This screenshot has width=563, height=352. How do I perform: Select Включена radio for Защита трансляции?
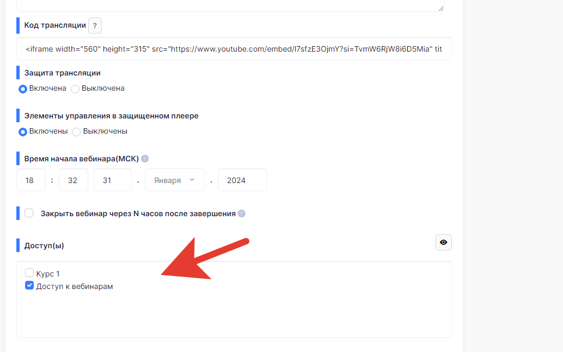23,89
